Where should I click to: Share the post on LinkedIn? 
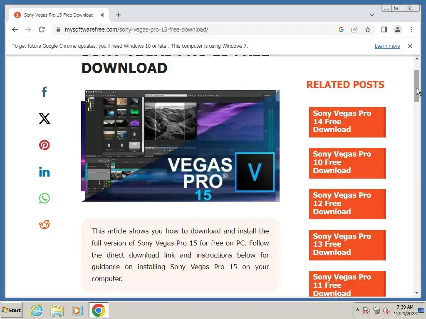[x=44, y=172]
